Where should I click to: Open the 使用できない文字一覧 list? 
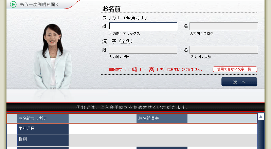point(235,69)
